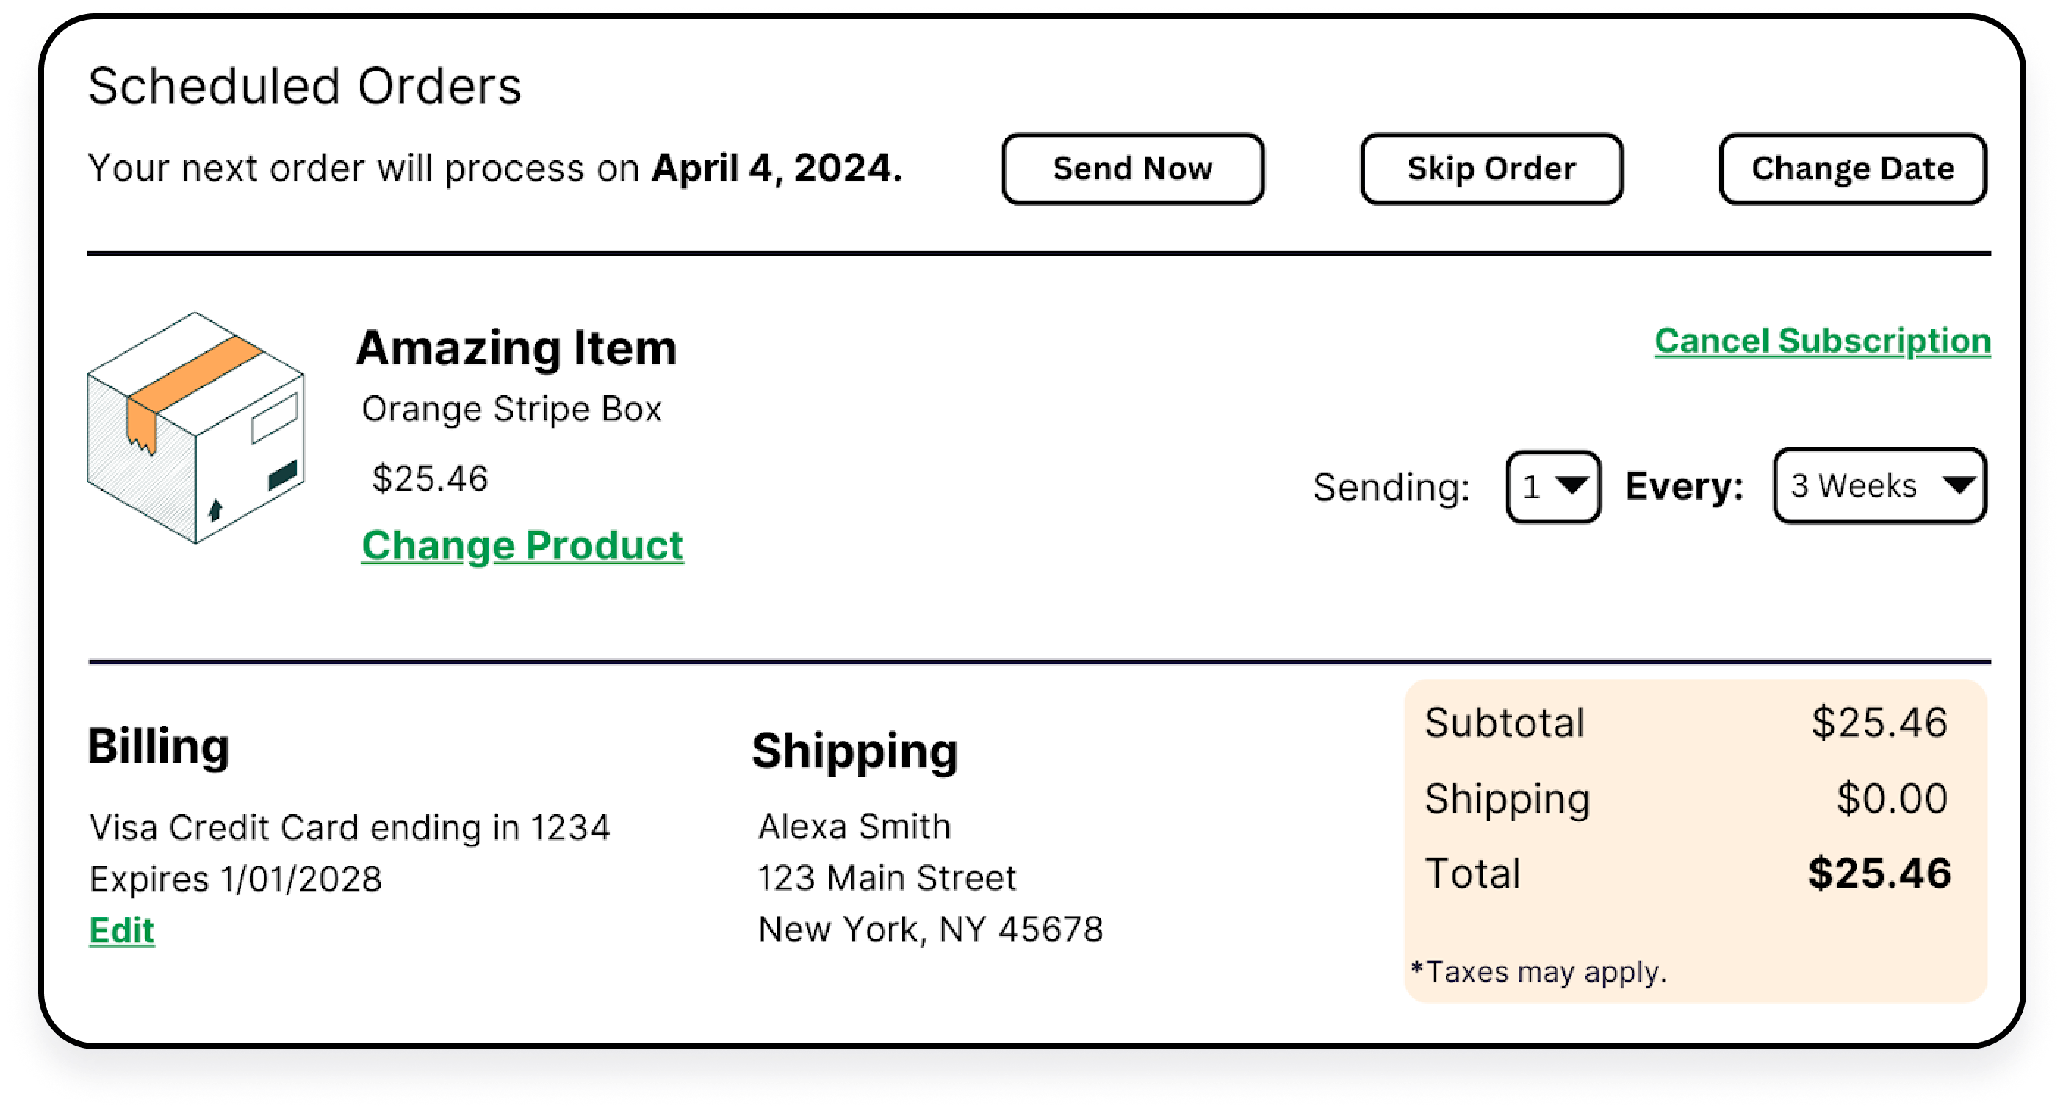This screenshot has width=2063, height=1111.
Task: Click the Taxes may apply note
Action: tap(1538, 971)
